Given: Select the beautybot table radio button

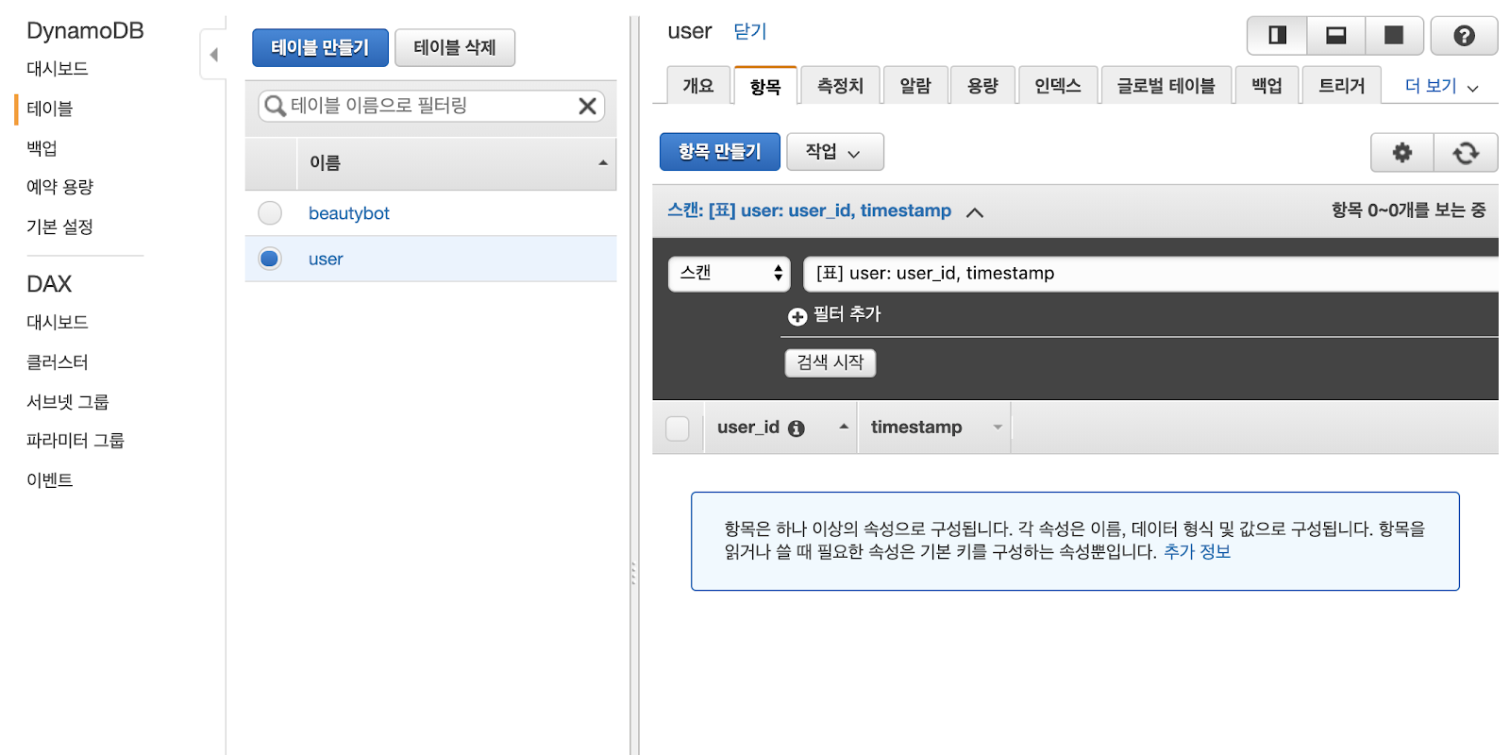Looking at the screenshot, I should point(270,213).
